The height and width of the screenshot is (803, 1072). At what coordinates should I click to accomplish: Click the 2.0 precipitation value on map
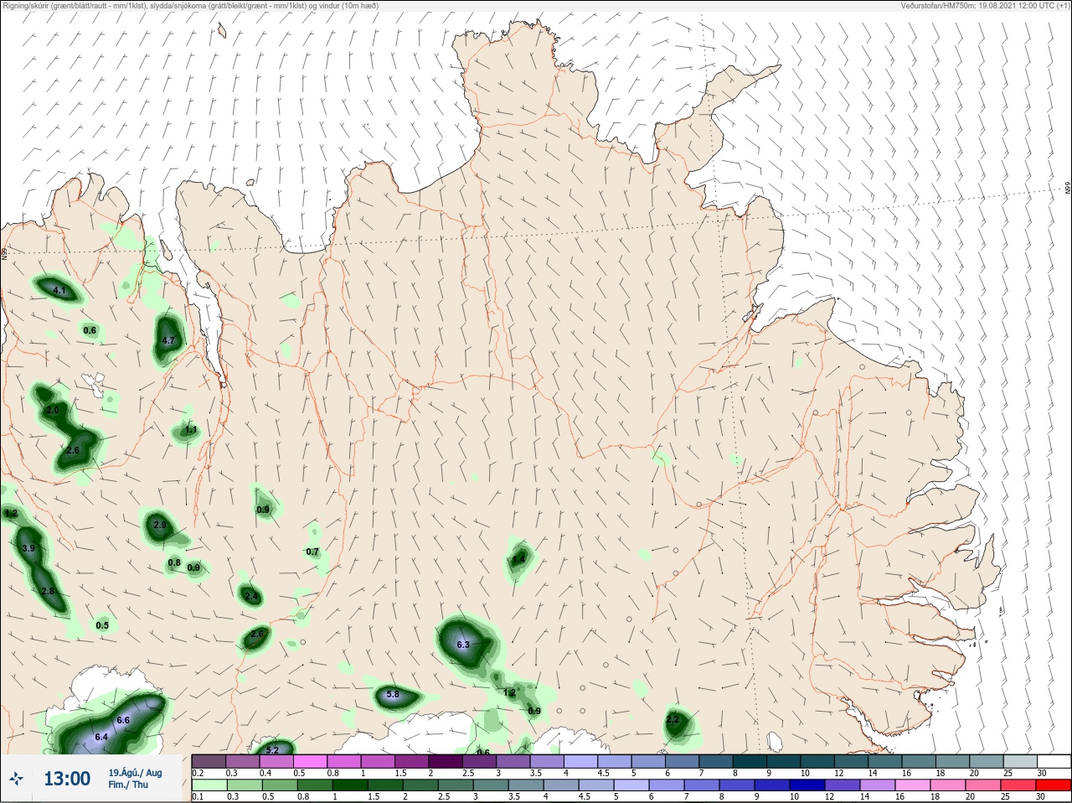coord(53,410)
